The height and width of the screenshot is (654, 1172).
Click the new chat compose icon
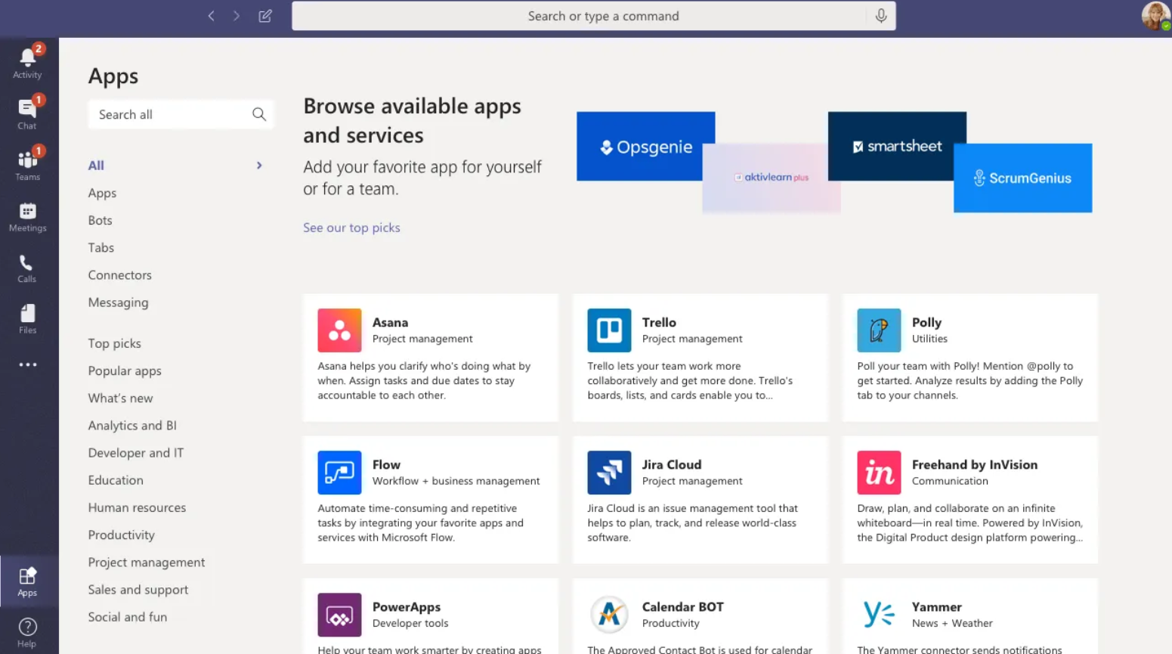(265, 16)
